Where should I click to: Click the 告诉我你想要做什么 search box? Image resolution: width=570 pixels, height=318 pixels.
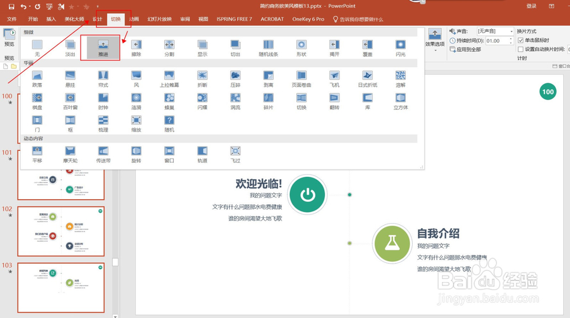pos(358,19)
